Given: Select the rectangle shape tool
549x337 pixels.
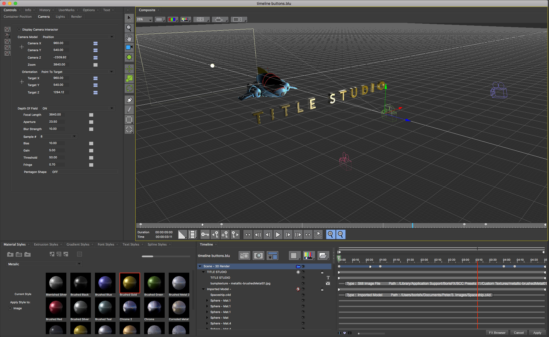Looking at the screenshot, I should coord(129,120).
